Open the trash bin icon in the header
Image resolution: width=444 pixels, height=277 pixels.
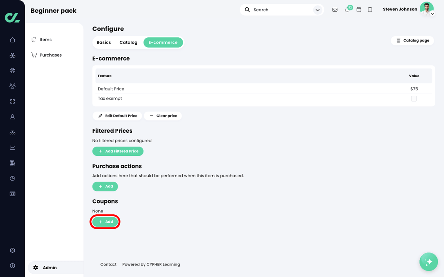[370, 10]
